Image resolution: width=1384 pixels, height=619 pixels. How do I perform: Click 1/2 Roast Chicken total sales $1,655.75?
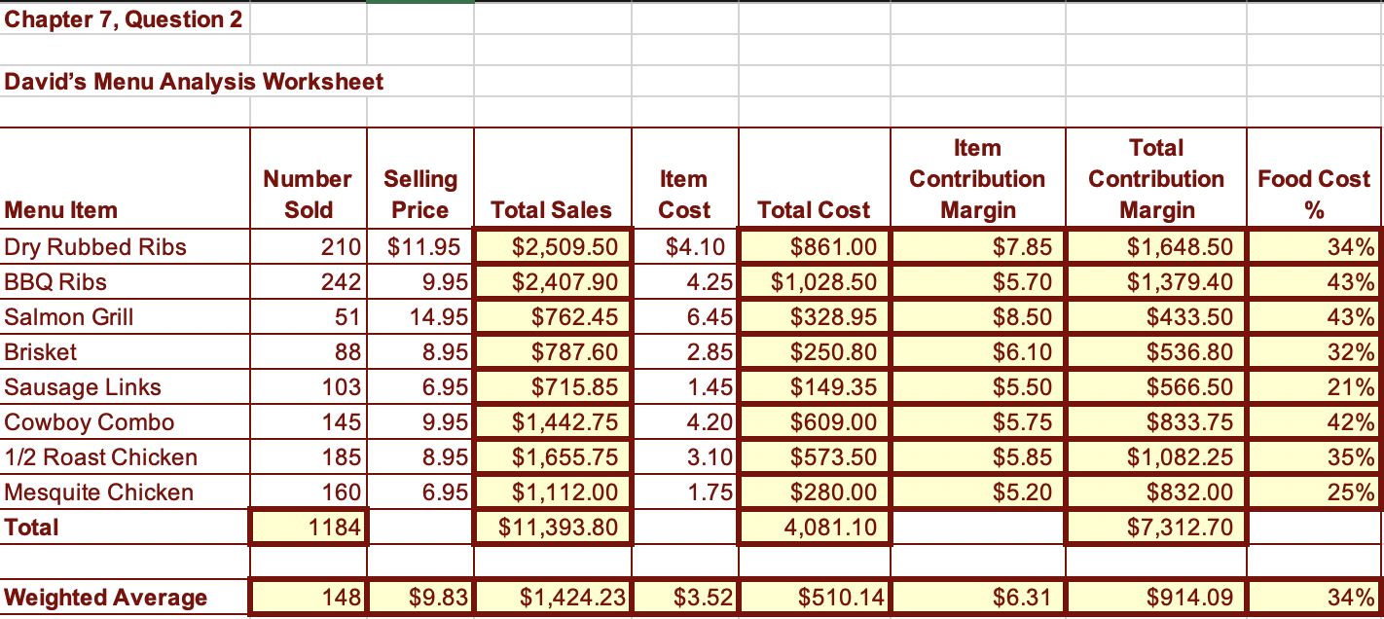click(553, 456)
